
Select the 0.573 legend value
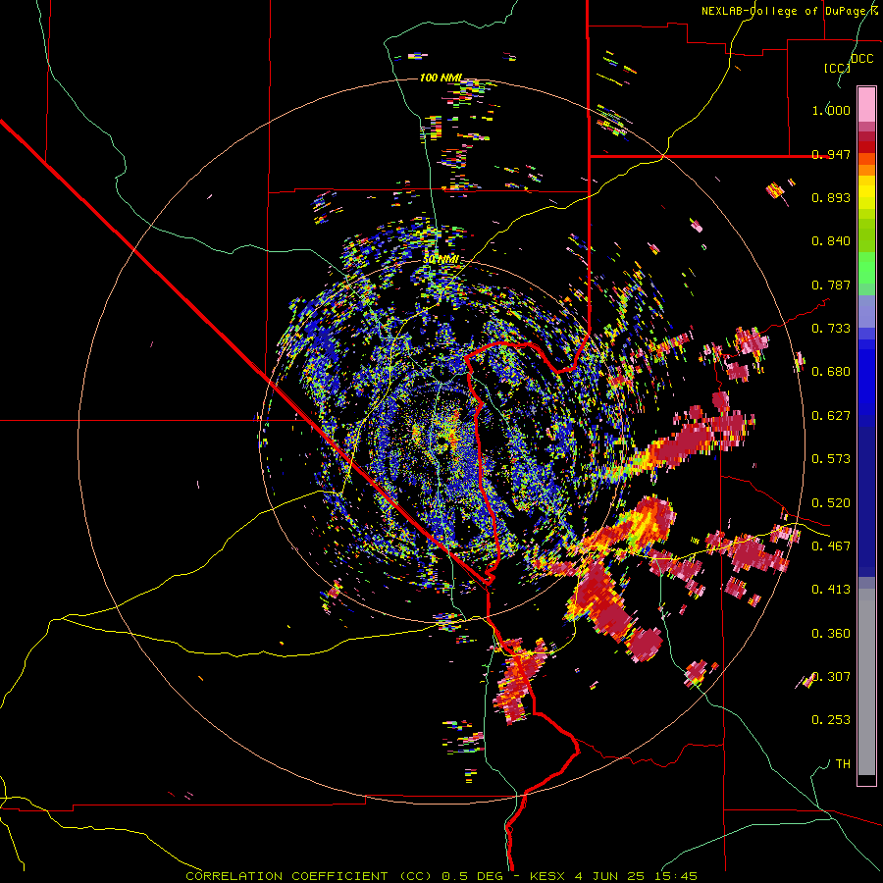[x=831, y=459]
